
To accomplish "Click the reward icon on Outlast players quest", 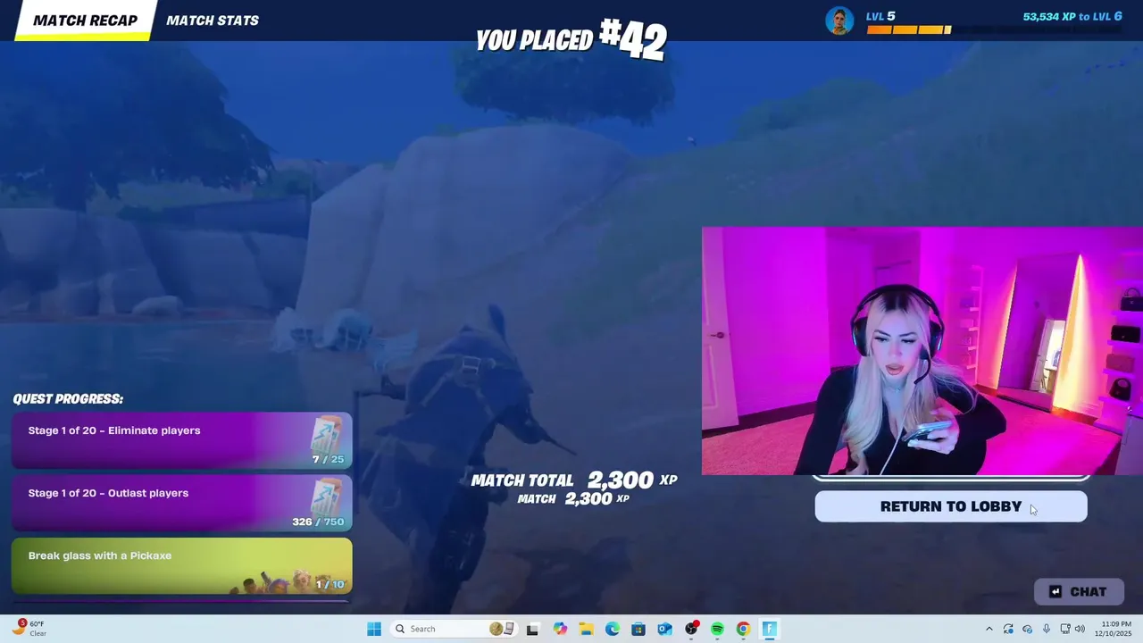I will click(327, 497).
